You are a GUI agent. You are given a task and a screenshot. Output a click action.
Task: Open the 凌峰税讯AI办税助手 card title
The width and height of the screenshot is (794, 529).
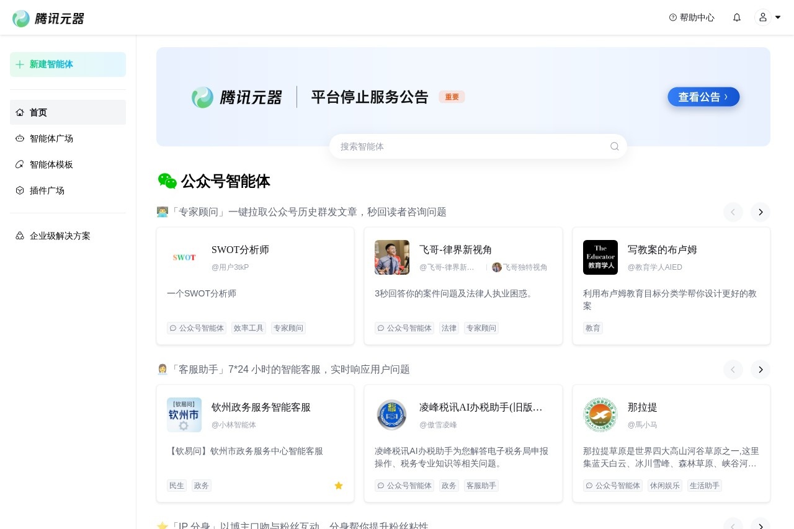[x=481, y=407]
